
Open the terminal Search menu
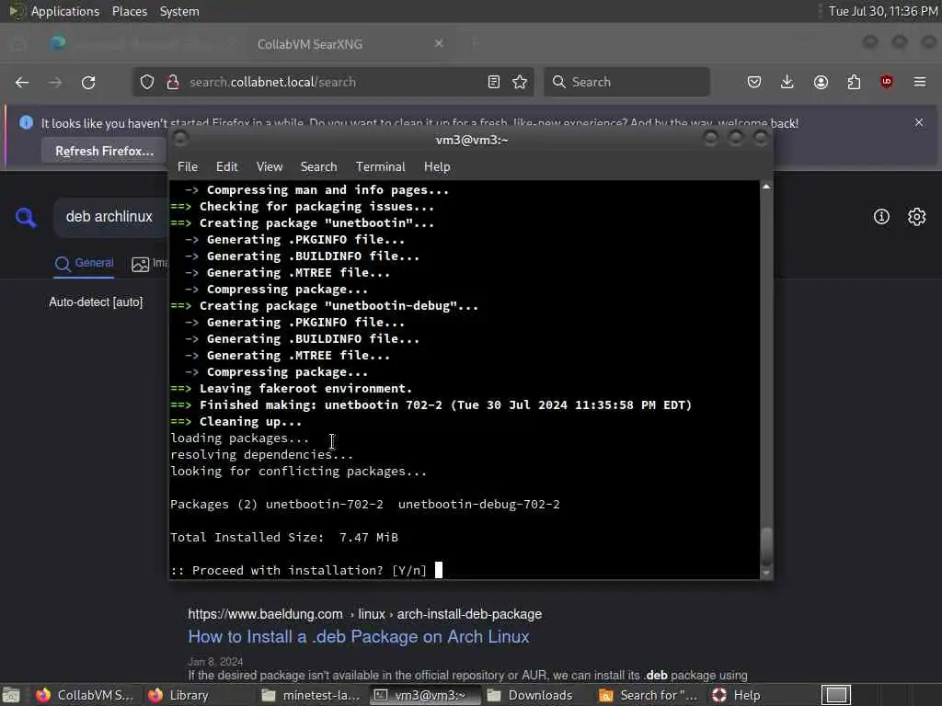[318, 167]
